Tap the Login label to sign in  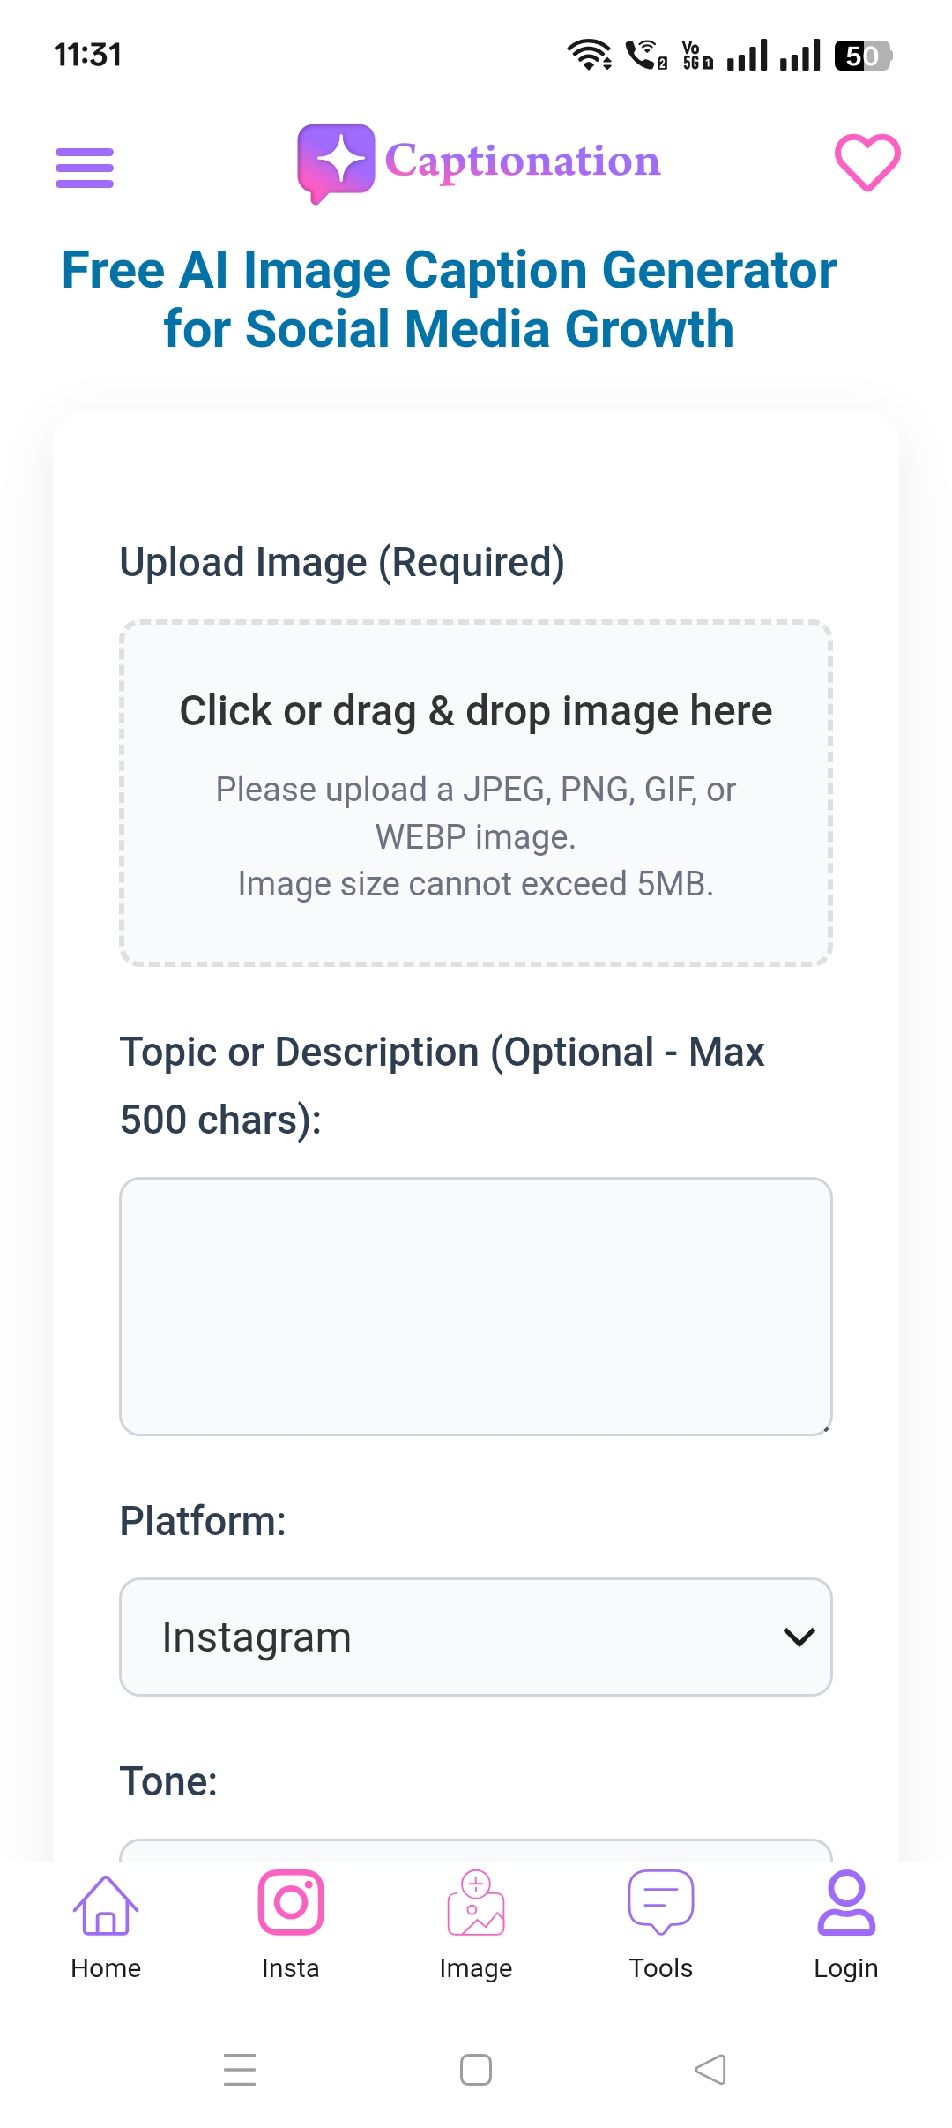(x=845, y=1967)
